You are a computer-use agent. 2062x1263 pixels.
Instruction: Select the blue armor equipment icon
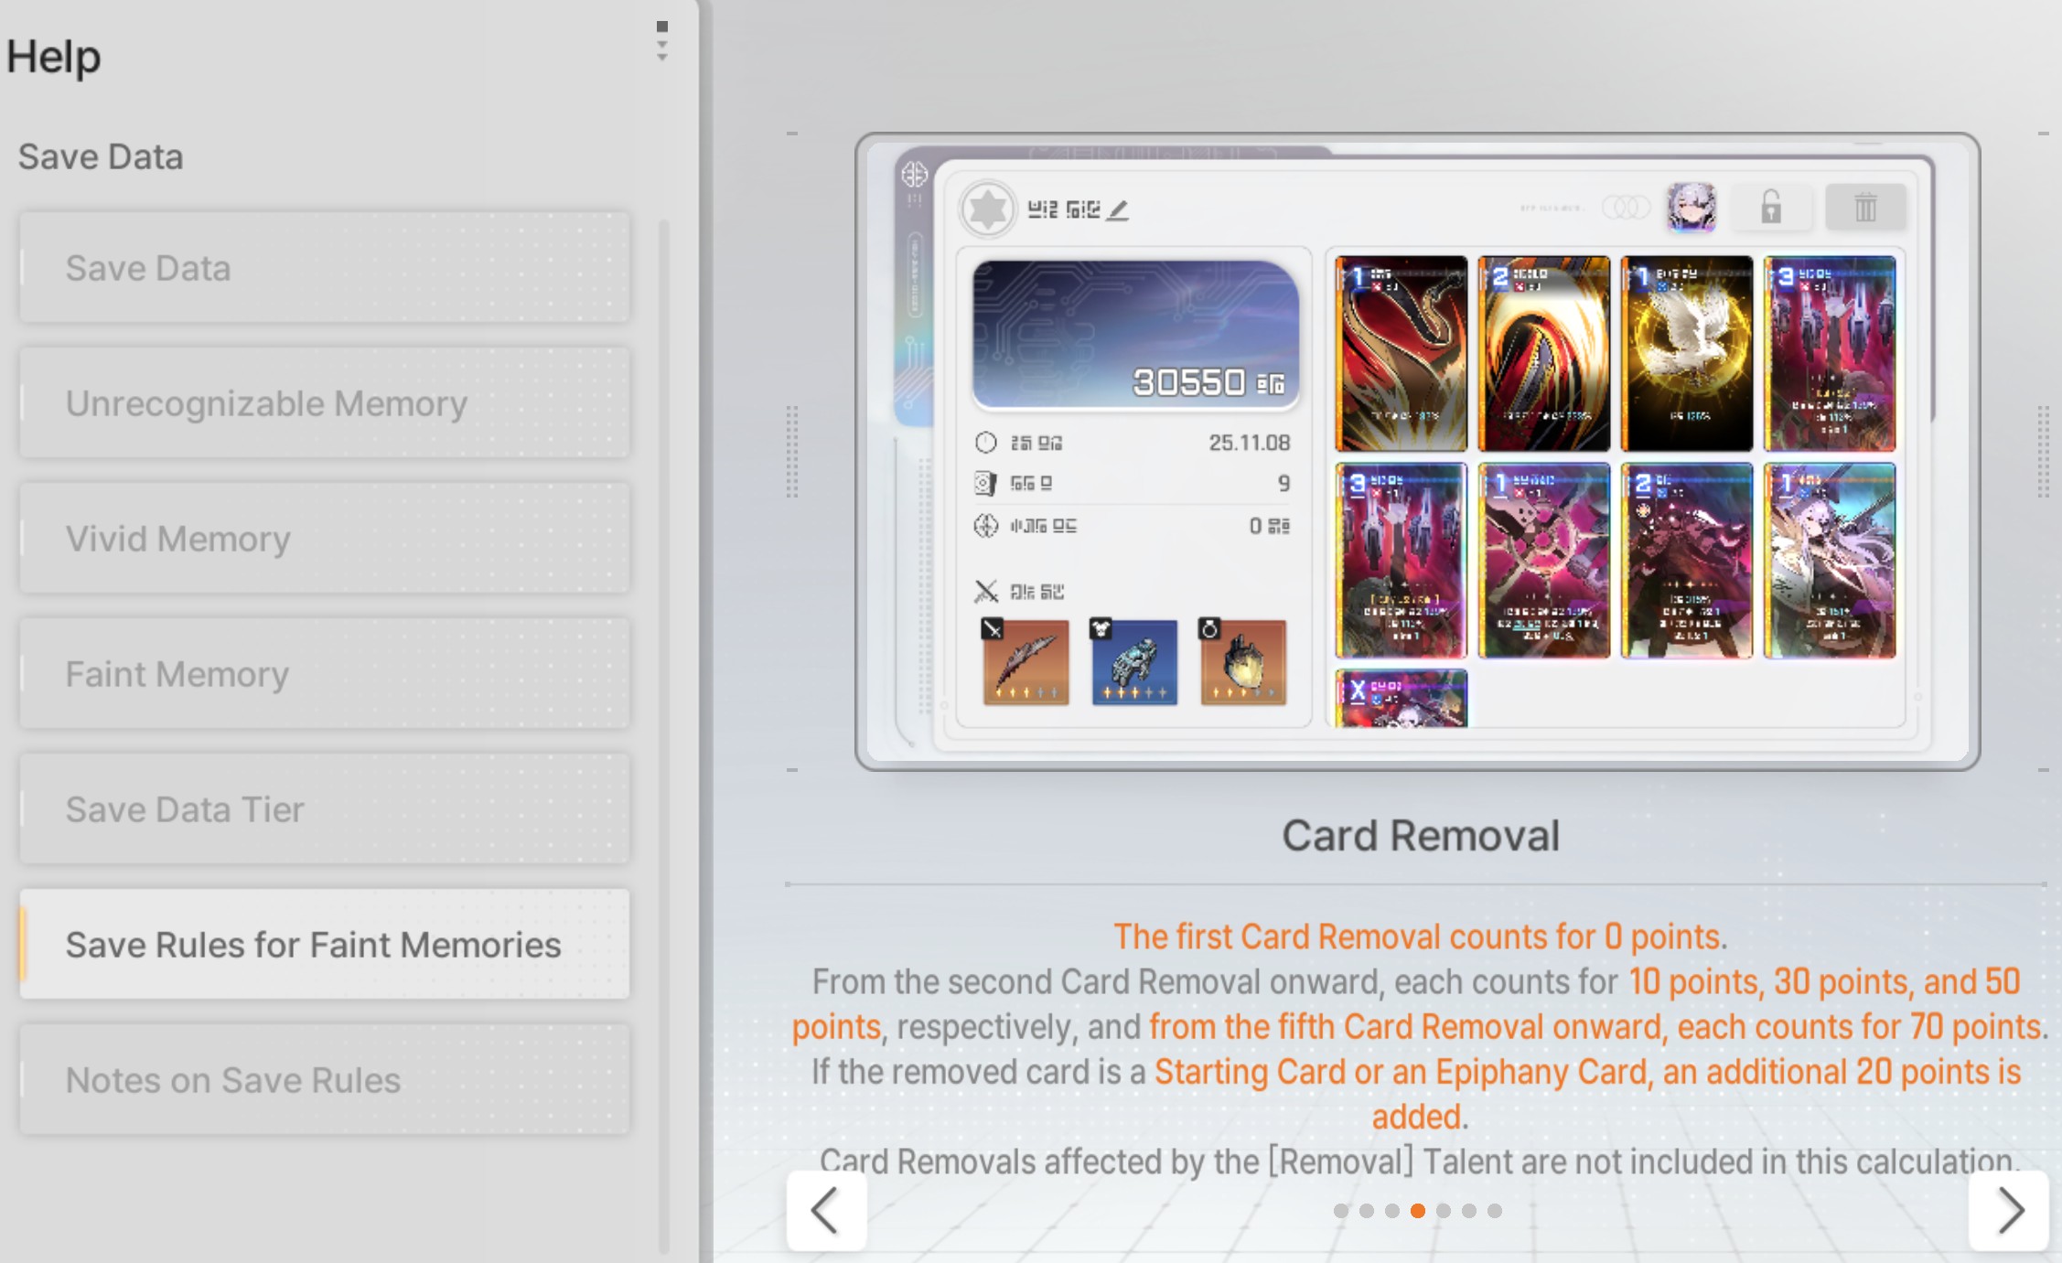click(1134, 662)
